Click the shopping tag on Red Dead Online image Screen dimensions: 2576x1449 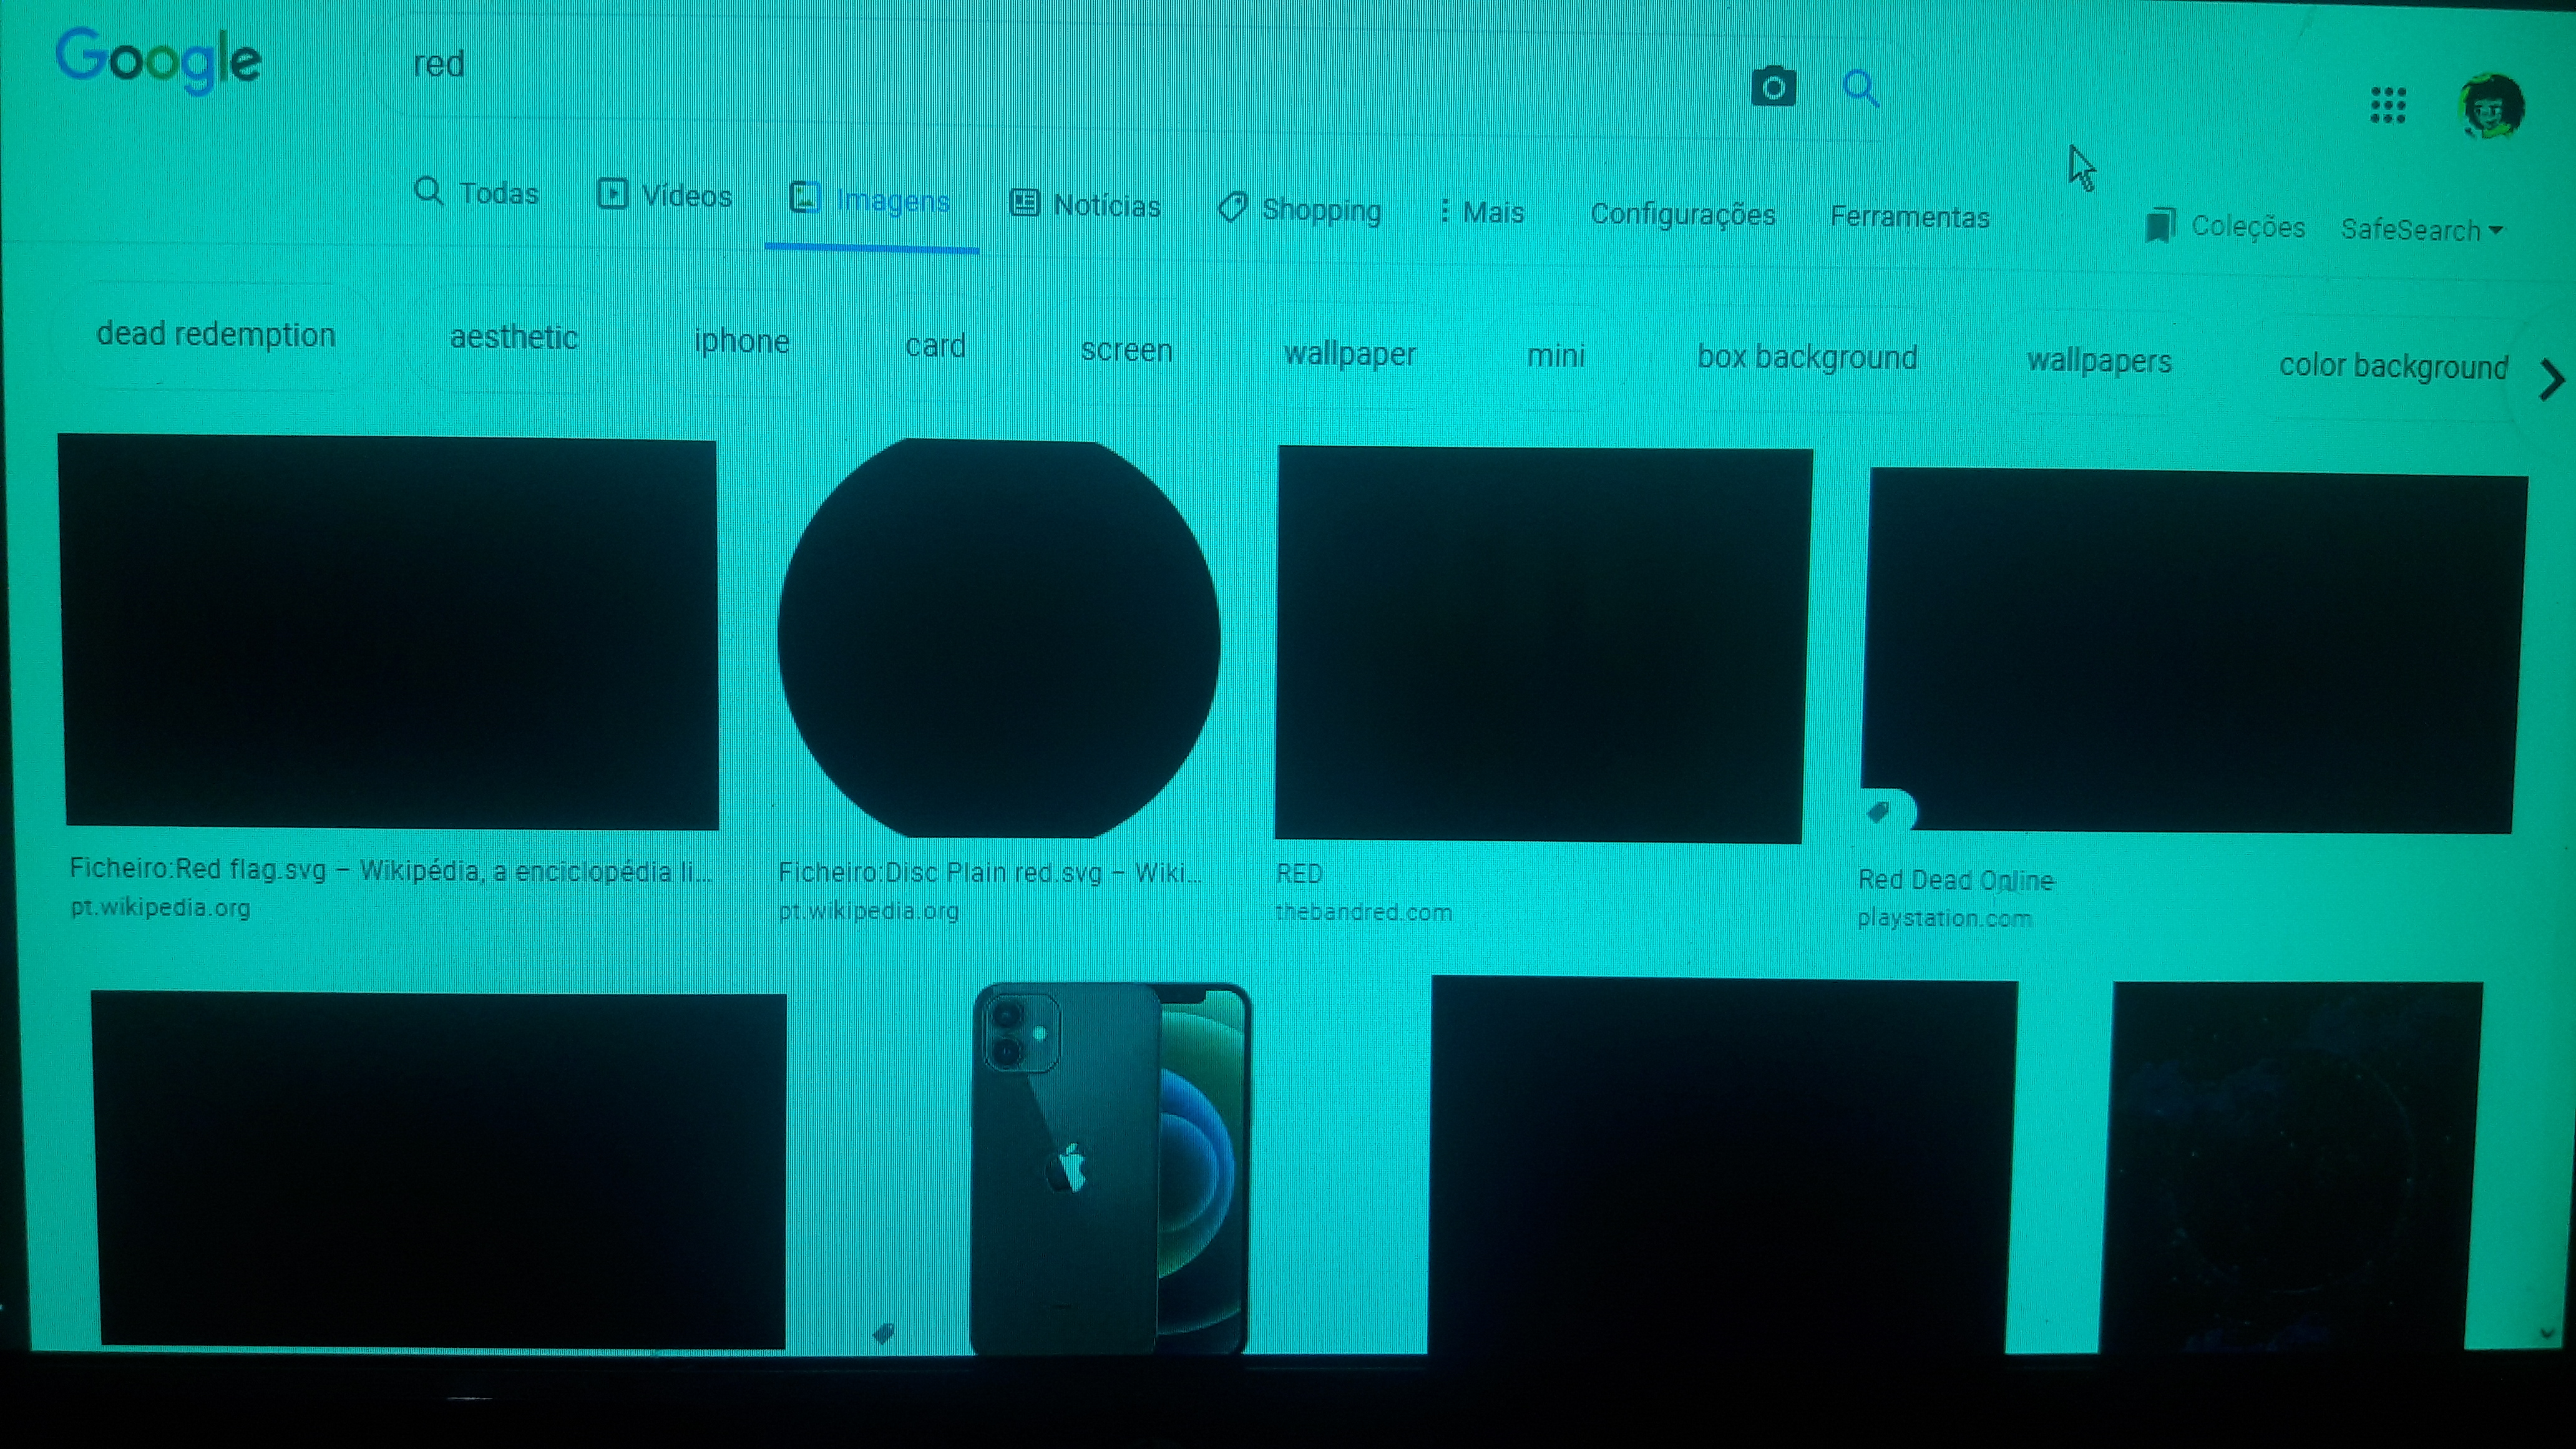coord(1879,812)
